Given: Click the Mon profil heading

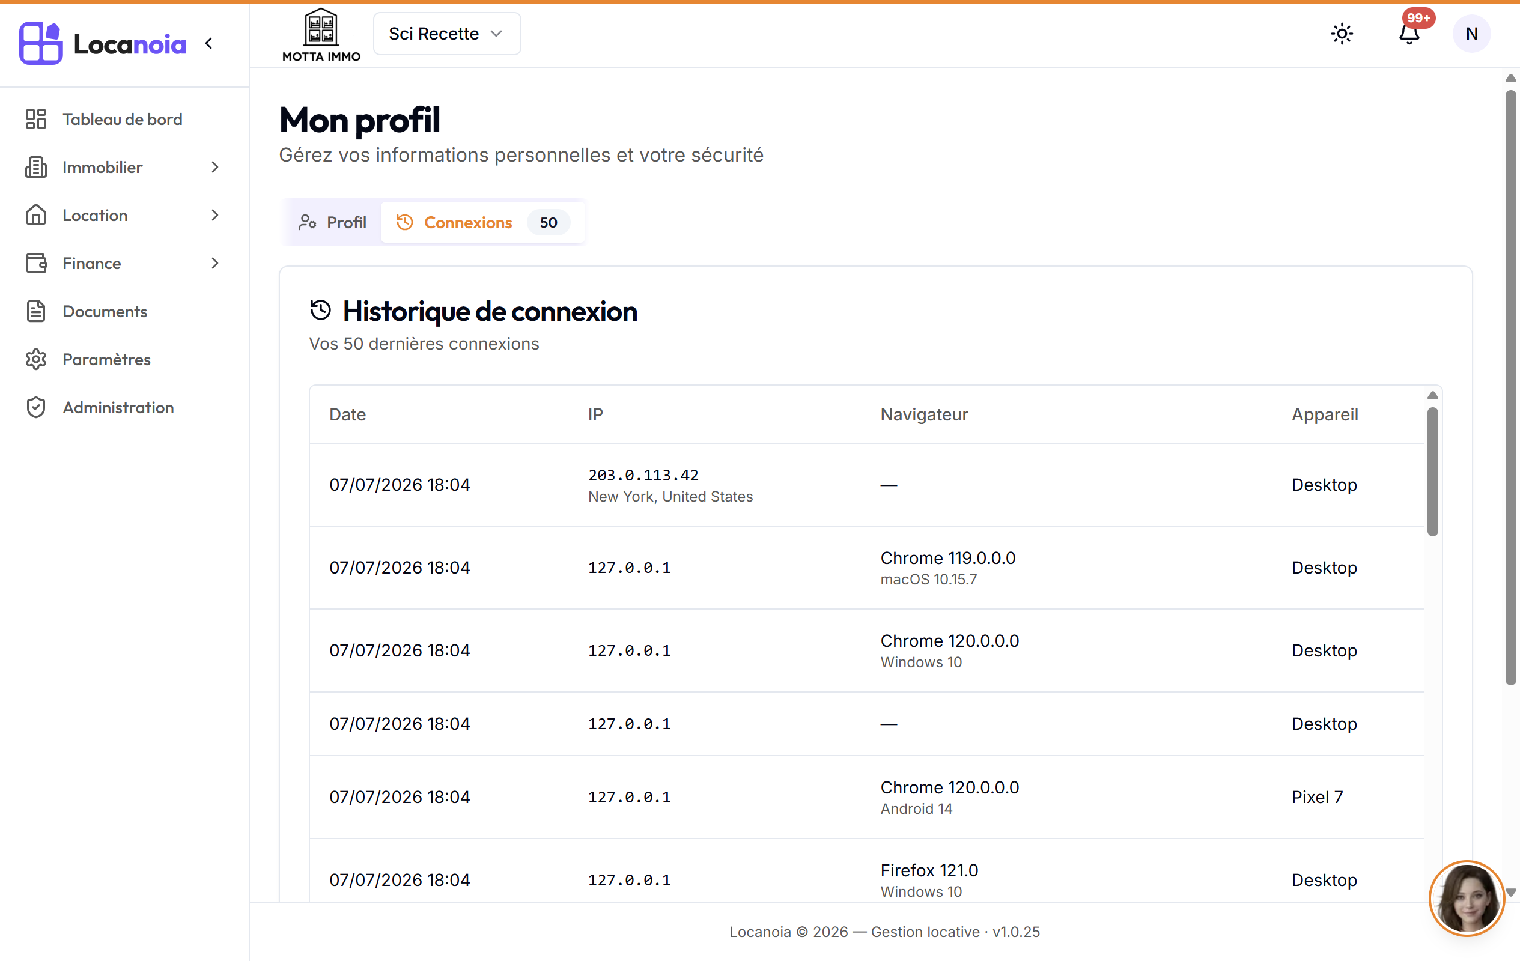Looking at the screenshot, I should point(360,120).
